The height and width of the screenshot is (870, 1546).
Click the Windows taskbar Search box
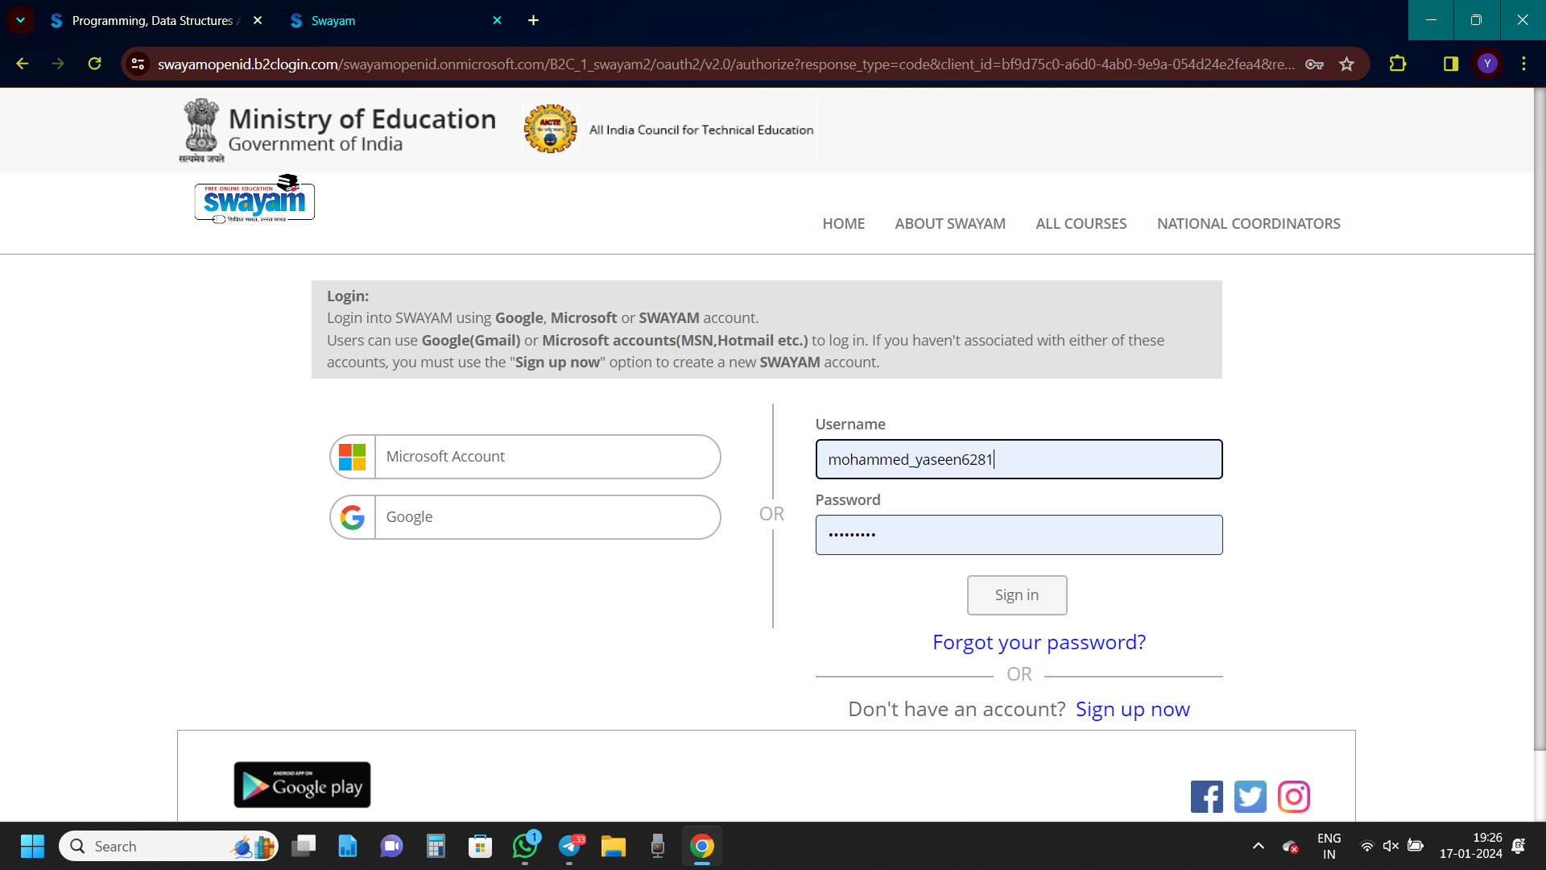point(168,846)
